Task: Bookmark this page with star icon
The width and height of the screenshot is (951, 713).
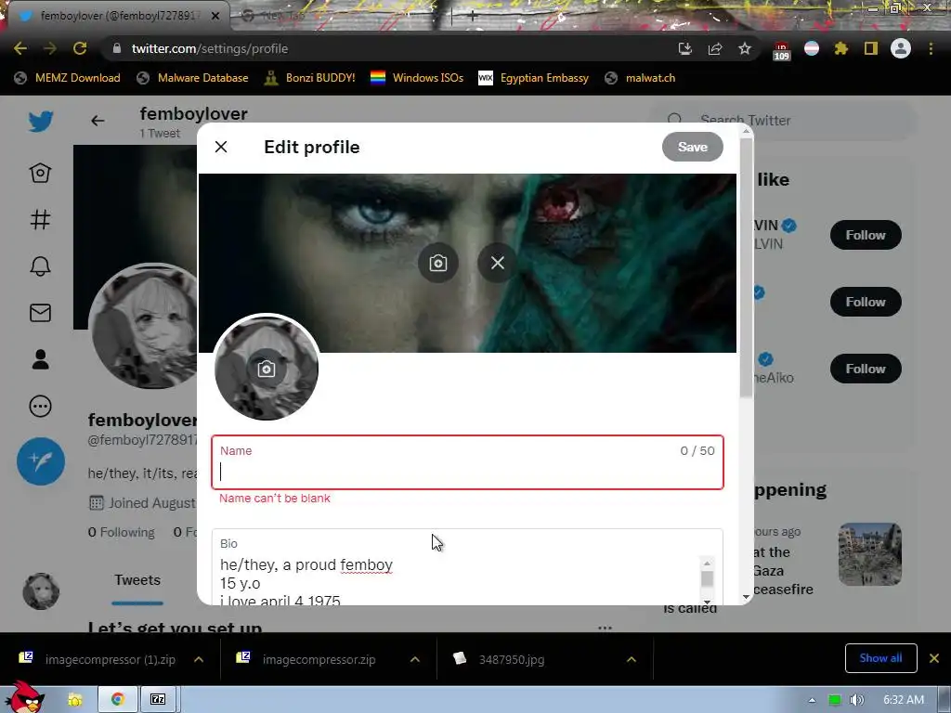Action: click(745, 48)
